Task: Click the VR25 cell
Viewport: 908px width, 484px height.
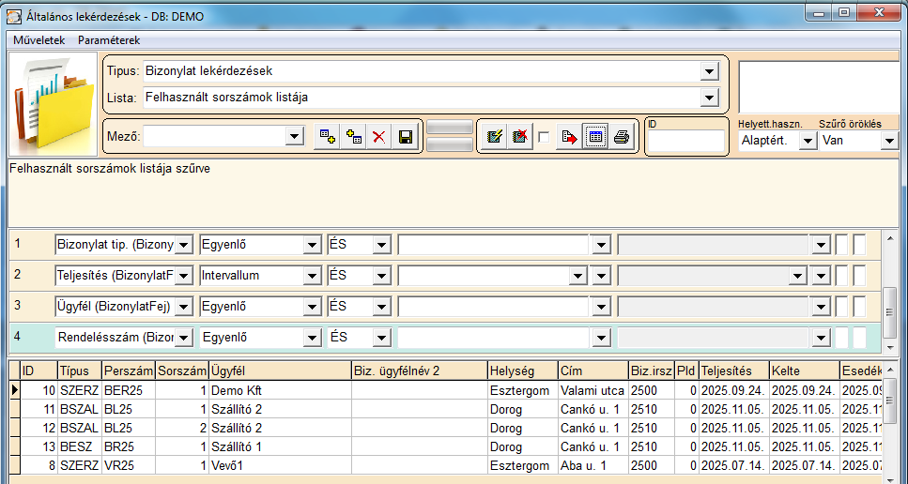Action: [129, 466]
